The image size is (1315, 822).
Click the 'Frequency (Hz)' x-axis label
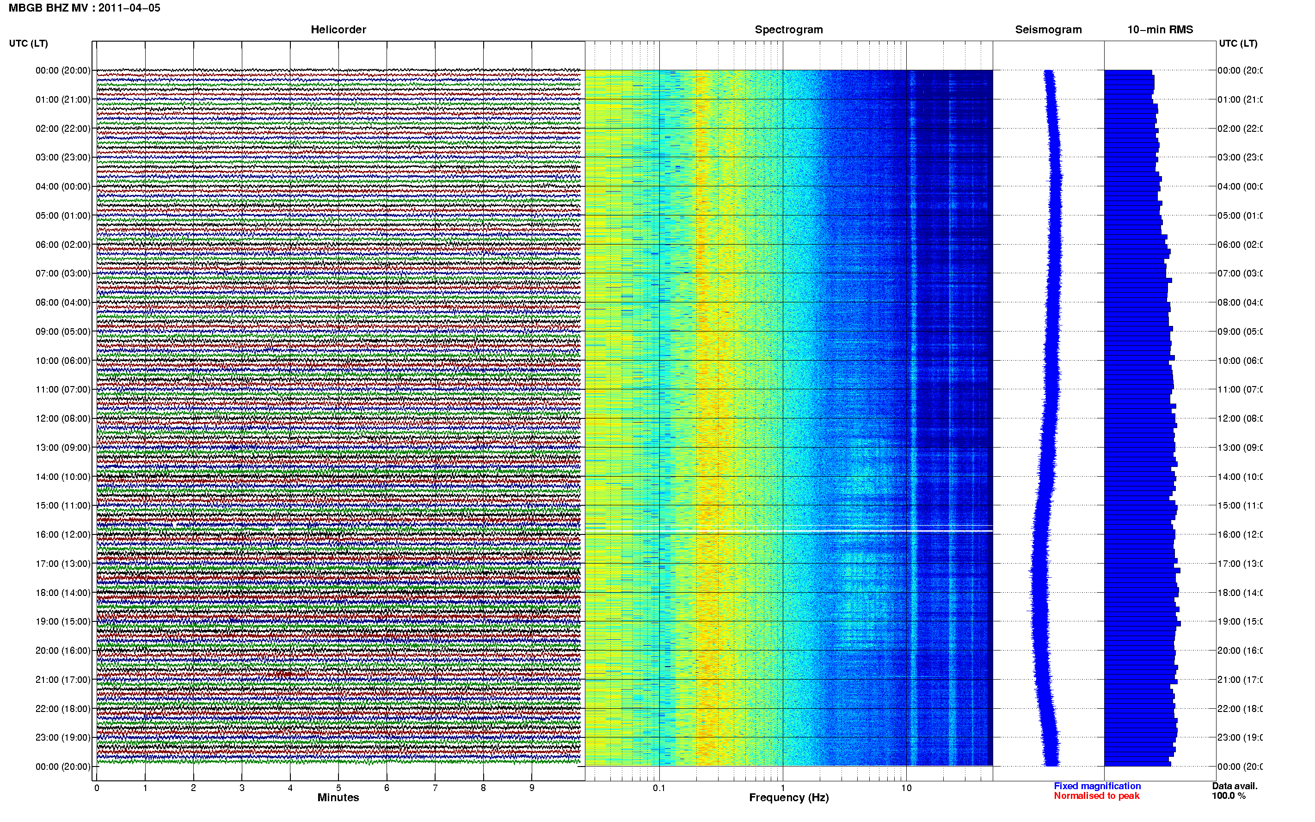click(x=789, y=798)
